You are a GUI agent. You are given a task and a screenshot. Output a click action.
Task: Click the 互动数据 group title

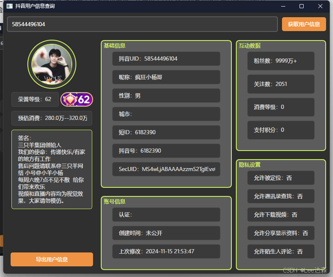click(249, 45)
